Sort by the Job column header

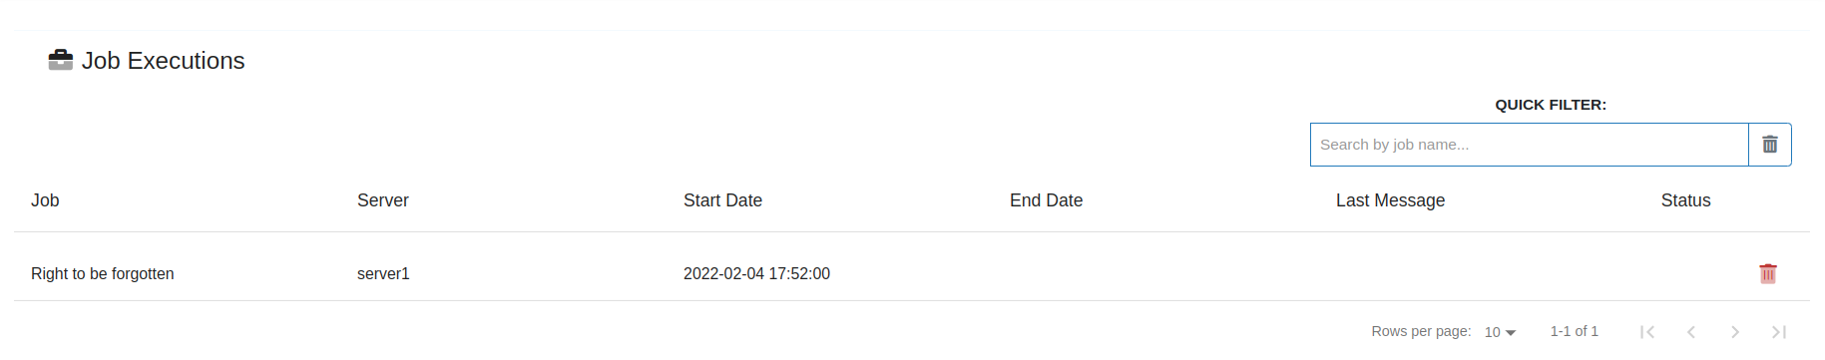coord(45,200)
